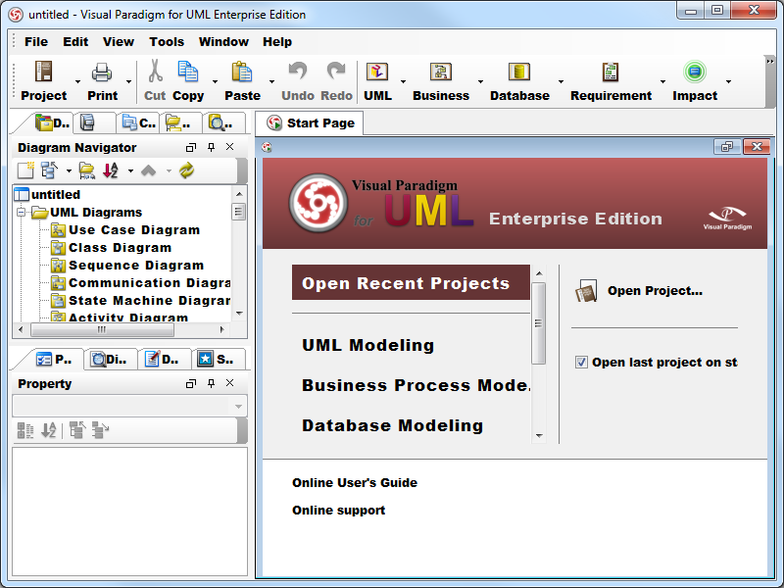Click the Expand properties icon in Property pane
This screenshot has height=588, width=784.
pyautogui.click(x=101, y=430)
